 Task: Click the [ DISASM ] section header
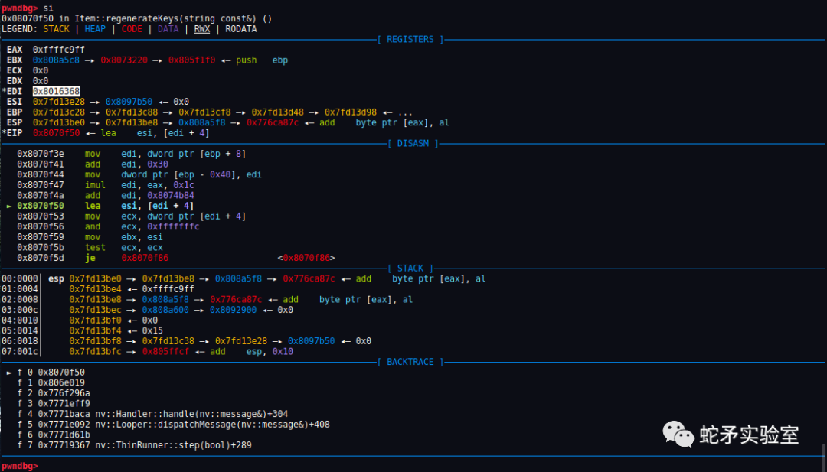[411, 144]
